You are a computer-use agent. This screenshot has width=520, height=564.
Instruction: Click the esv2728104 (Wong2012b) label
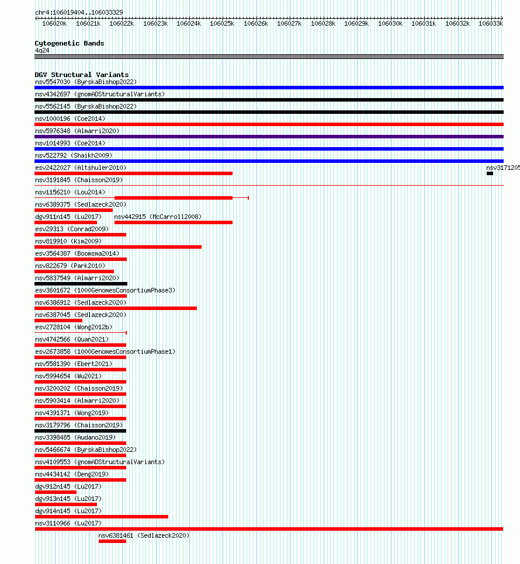click(x=74, y=327)
